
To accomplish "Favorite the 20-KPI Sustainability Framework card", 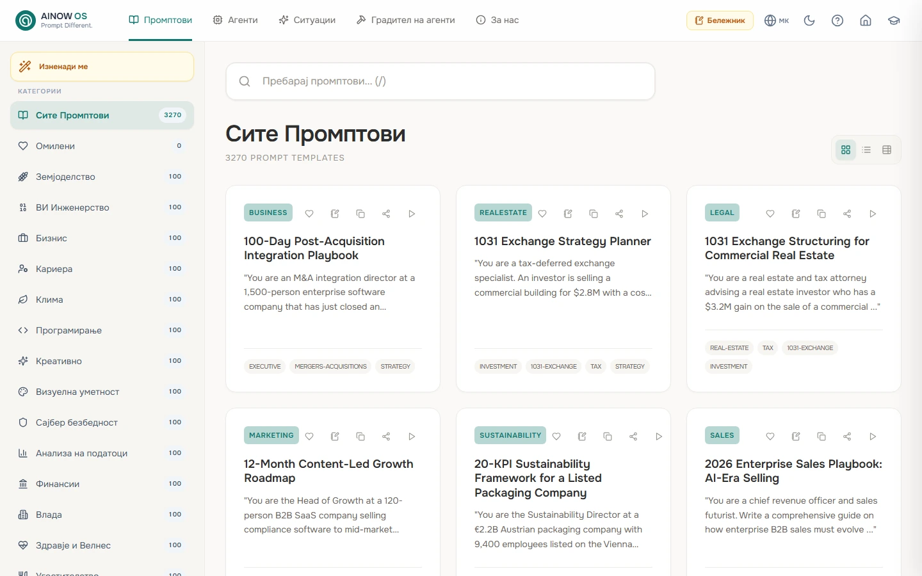I will pyautogui.click(x=556, y=436).
